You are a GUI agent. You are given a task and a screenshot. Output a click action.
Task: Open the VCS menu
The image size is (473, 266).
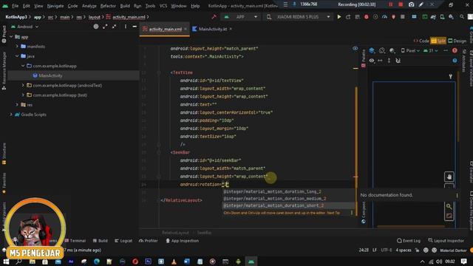pyautogui.click(x=163, y=6)
